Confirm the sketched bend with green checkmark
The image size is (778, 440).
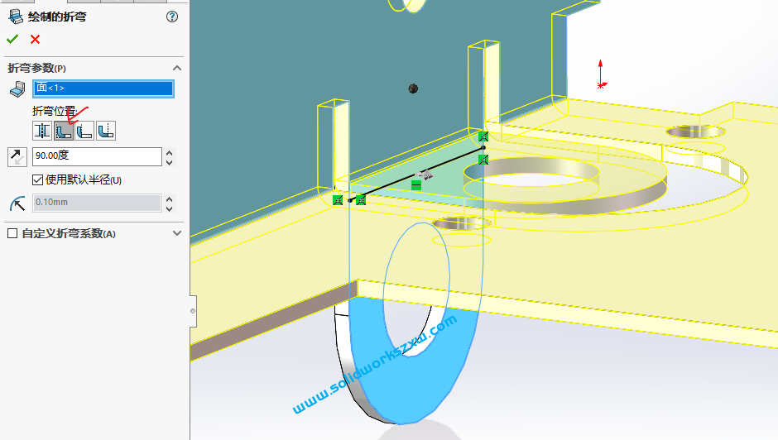pyautogui.click(x=12, y=39)
